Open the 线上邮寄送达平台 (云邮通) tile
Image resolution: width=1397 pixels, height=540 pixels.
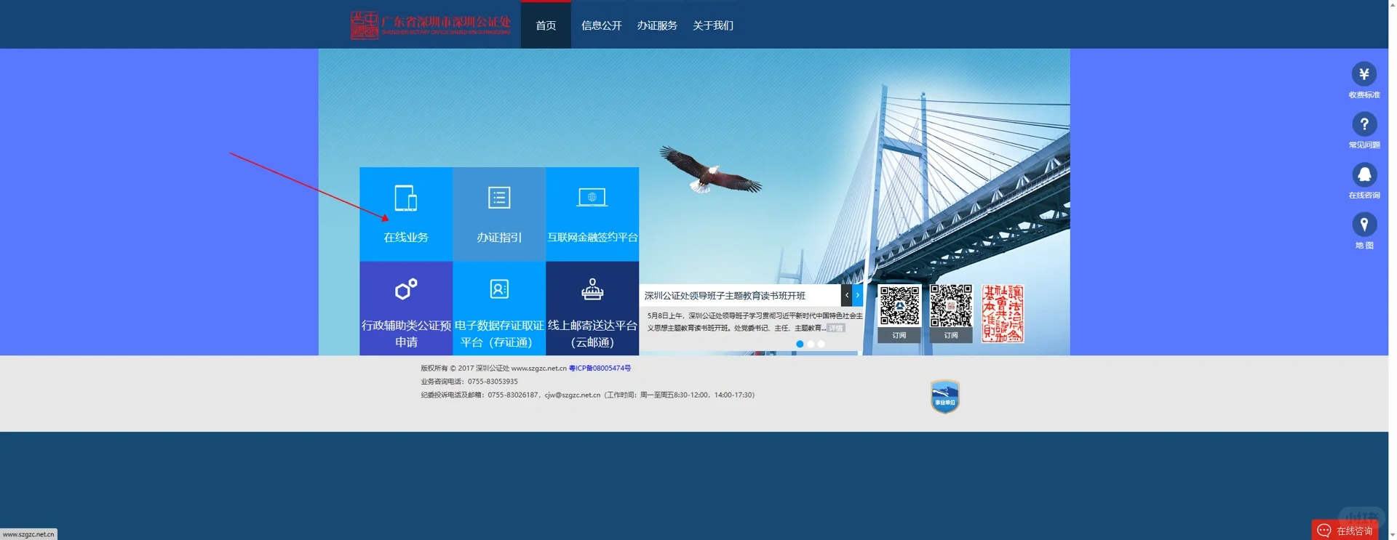click(592, 309)
